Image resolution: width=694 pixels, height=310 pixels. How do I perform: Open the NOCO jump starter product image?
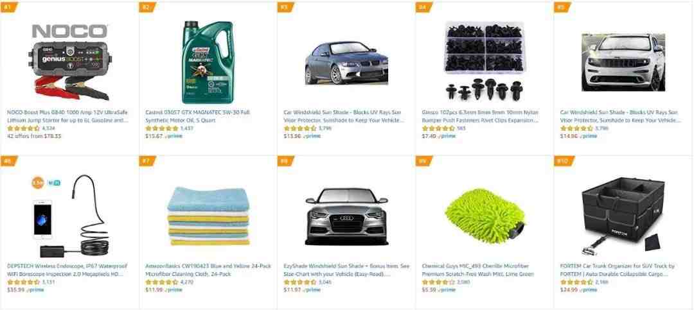pyautogui.click(x=70, y=62)
